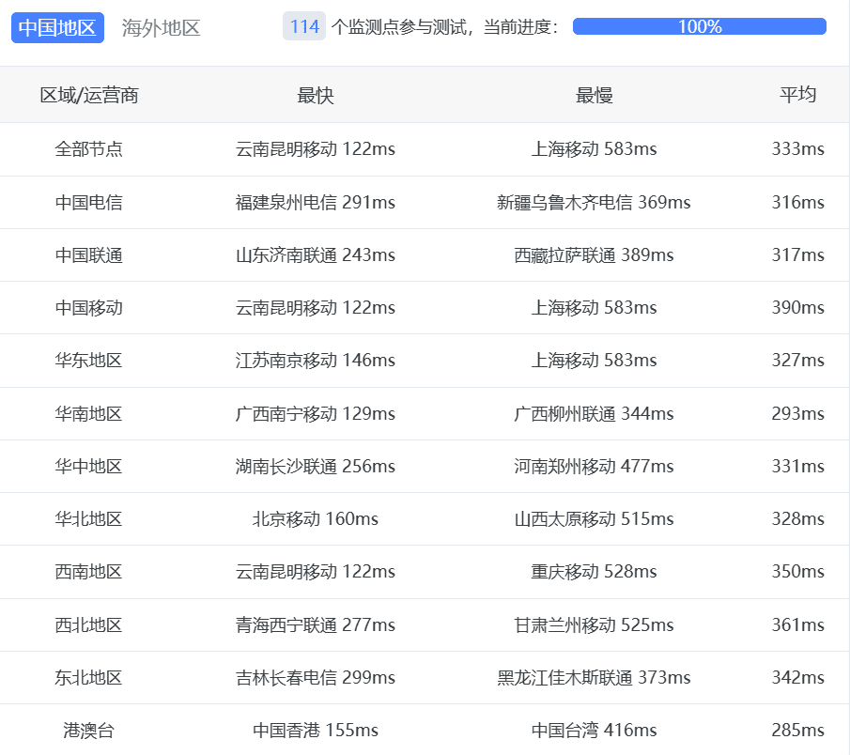This screenshot has height=755, width=850.
Task: Click the 100% progress bar
Action: click(x=697, y=26)
